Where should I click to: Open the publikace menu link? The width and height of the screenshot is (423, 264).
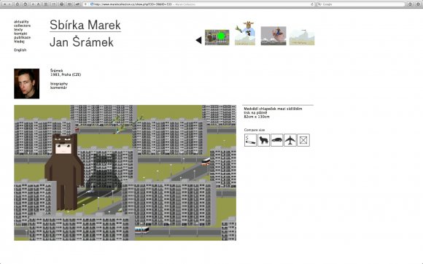click(x=22, y=37)
